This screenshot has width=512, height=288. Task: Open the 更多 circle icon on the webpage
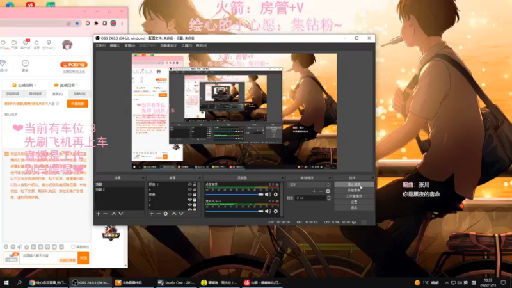point(25,63)
